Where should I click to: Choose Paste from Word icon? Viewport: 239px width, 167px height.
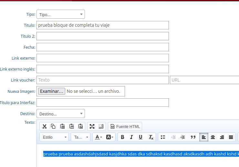(80, 126)
